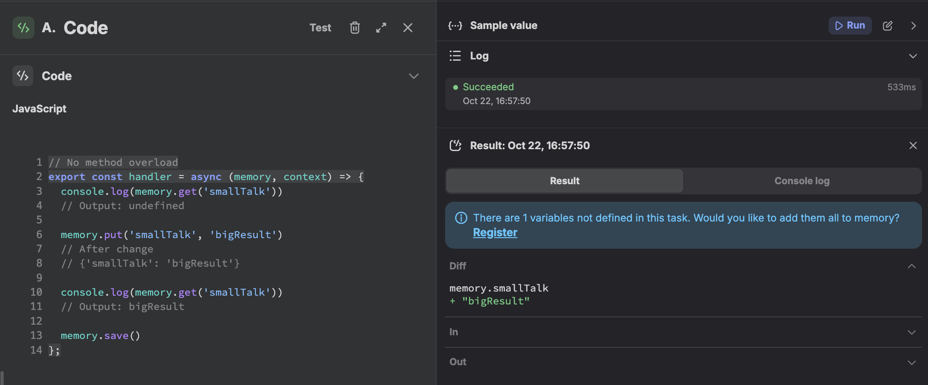928x385 pixels.
Task: Click the Log list icon
Action: coord(455,56)
